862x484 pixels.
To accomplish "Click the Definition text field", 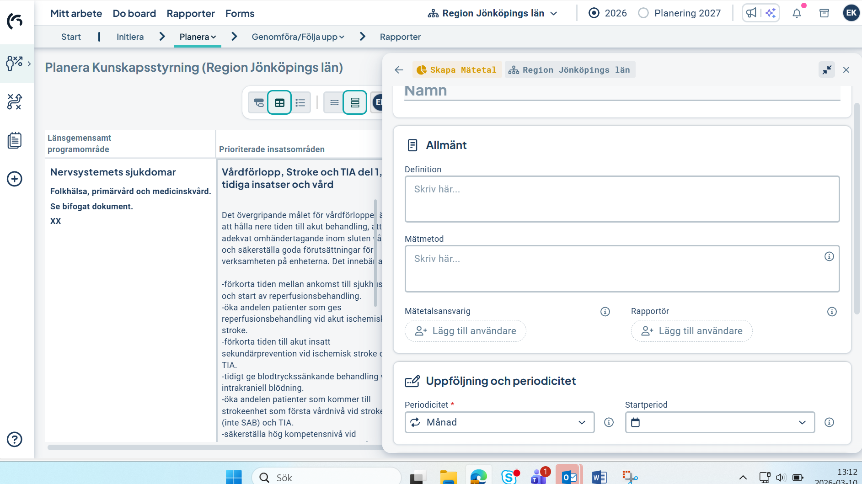I will click(x=621, y=199).
